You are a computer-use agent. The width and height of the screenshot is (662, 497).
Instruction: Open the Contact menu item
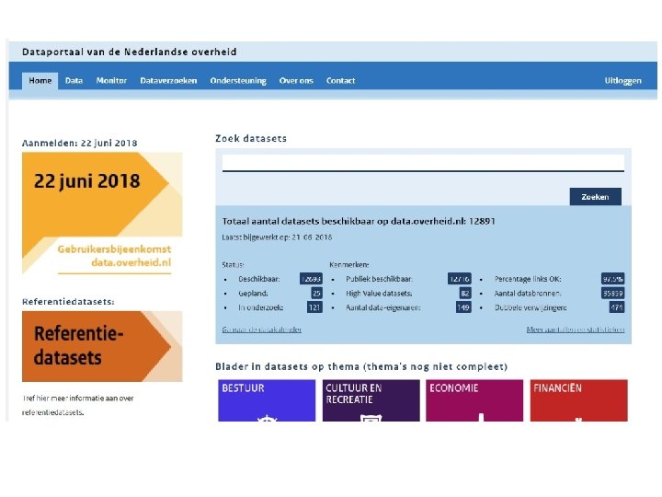340,81
